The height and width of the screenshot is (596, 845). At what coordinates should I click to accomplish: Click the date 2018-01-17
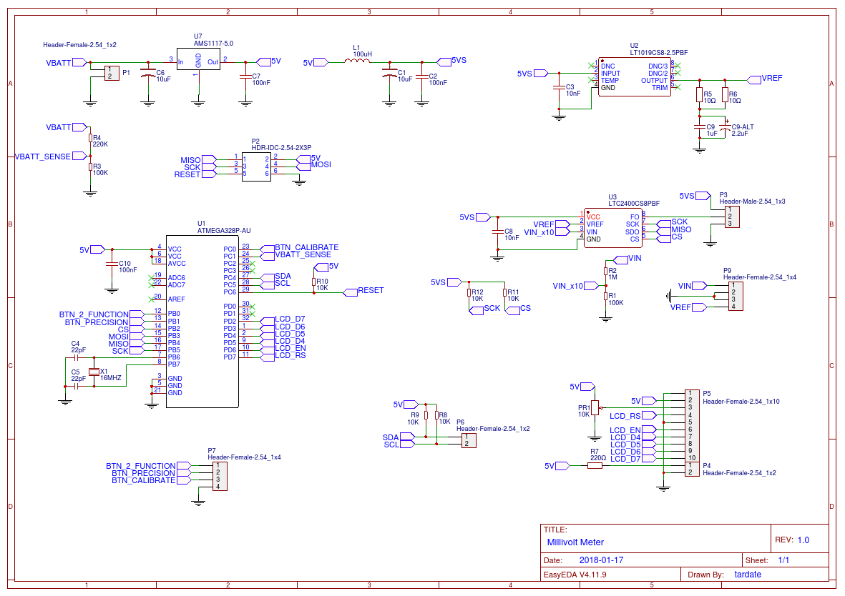coord(601,560)
